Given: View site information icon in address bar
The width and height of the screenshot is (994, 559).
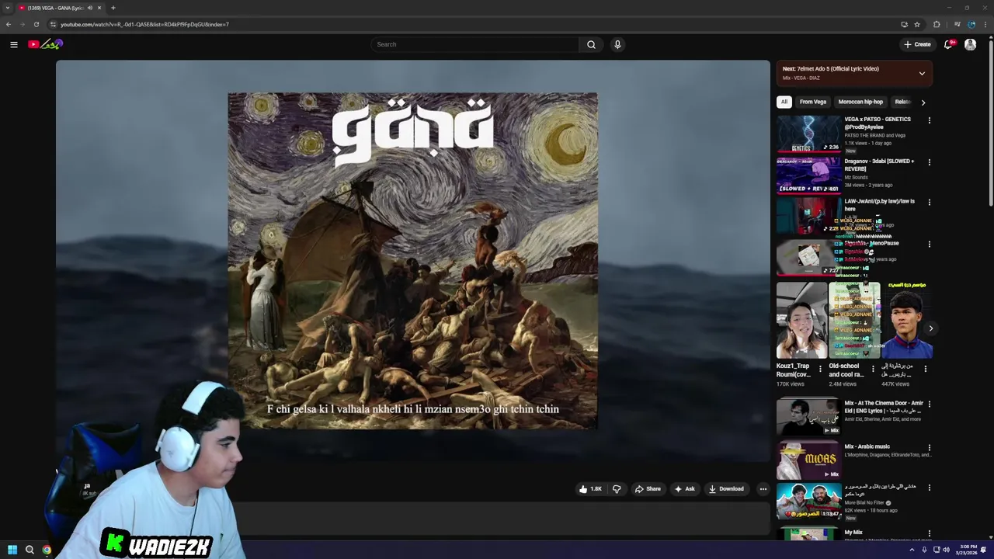Looking at the screenshot, I should (53, 24).
